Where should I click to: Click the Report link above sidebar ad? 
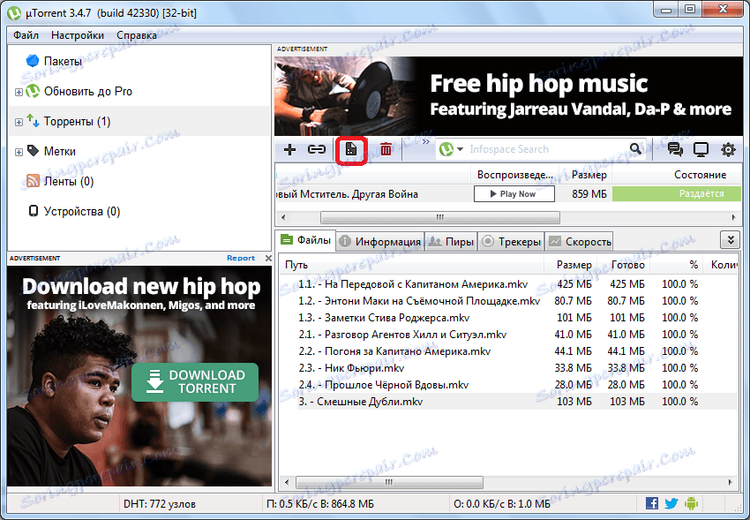pos(241,258)
